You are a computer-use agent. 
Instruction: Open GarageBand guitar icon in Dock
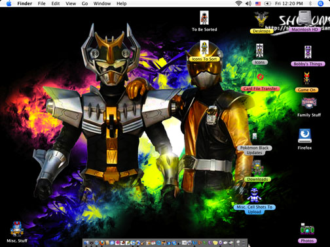(142, 243)
